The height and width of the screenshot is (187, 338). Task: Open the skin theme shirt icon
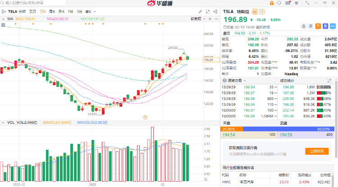click(297, 3)
